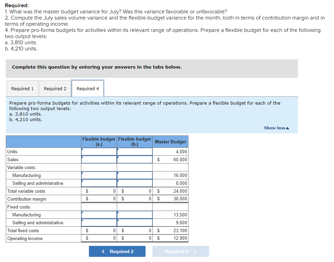Click Master Budget contribution margin 36,000
The image size is (334, 262).
(180, 199)
